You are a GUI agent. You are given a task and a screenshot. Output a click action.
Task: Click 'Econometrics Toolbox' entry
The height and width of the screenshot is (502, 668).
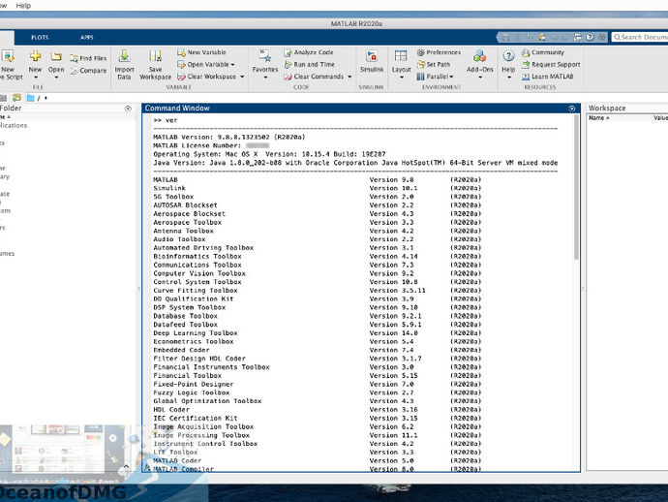click(194, 342)
